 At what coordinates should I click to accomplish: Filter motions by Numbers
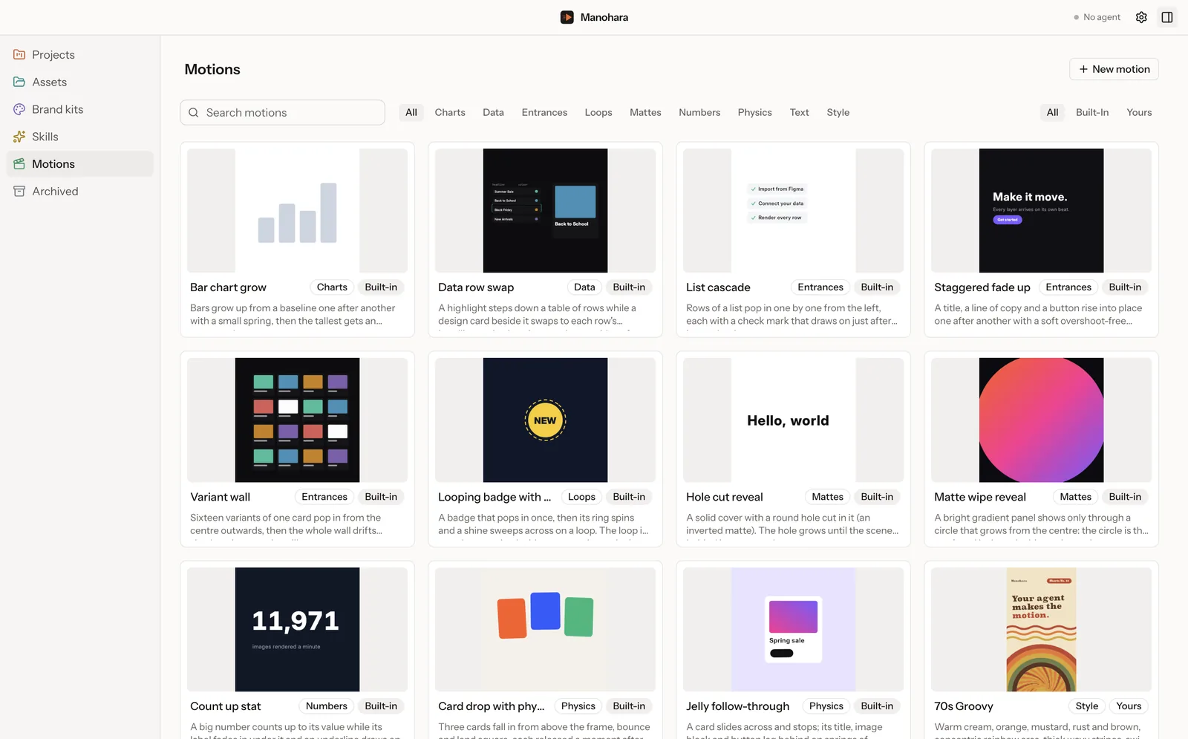tap(699, 113)
